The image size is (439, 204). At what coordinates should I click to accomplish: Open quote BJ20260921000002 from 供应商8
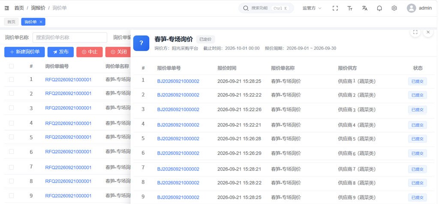(x=178, y=183)
